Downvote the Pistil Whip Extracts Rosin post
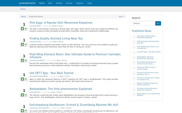This screenshot has height=113, width=182. pos(26,60)
